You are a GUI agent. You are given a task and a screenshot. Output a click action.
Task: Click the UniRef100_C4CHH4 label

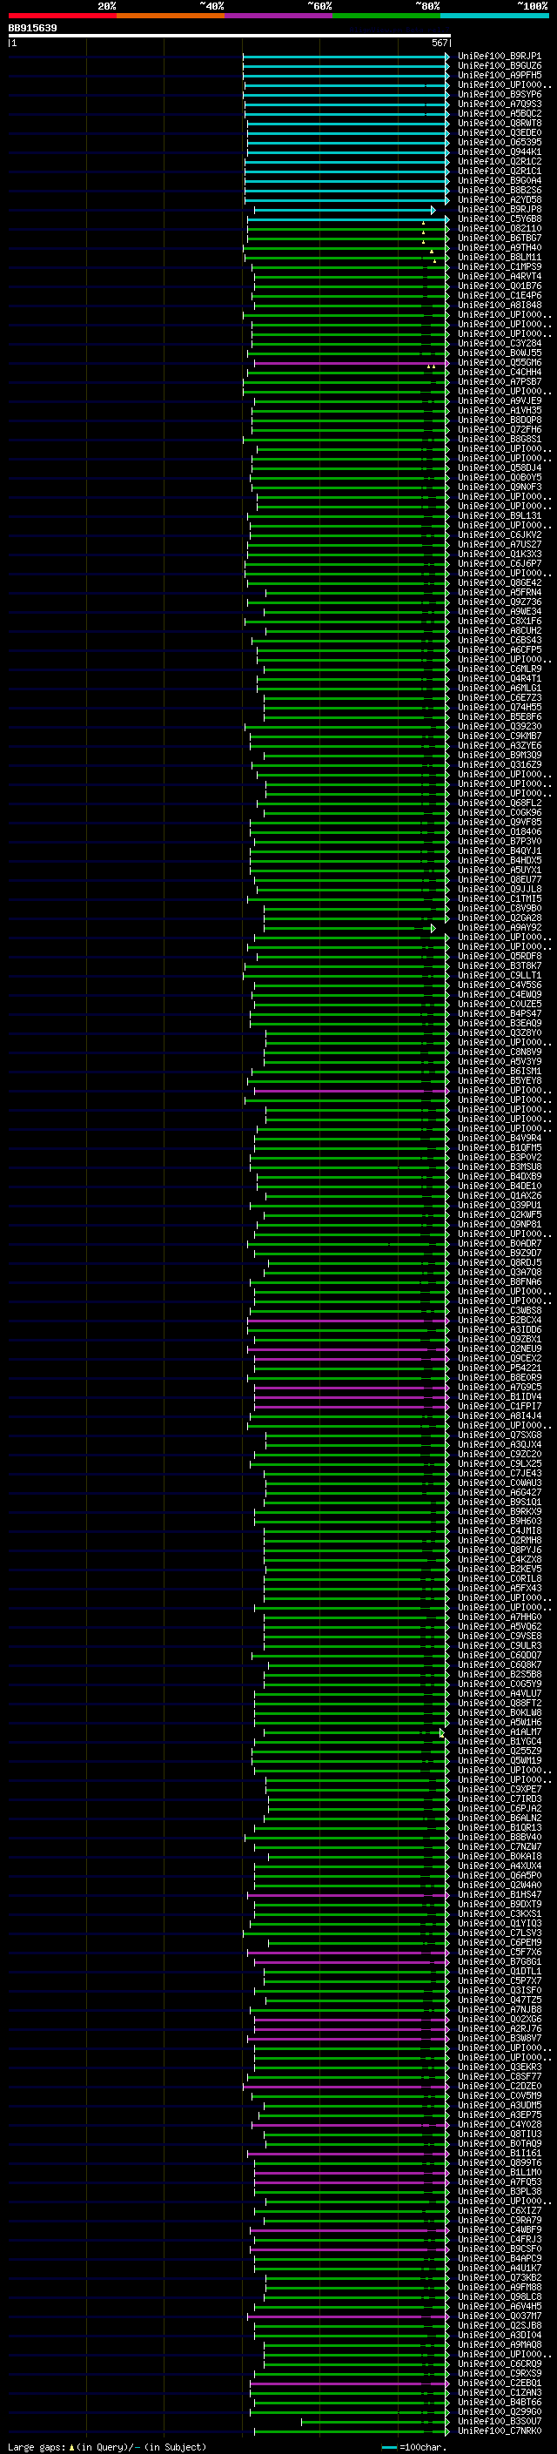pos(499,373)
